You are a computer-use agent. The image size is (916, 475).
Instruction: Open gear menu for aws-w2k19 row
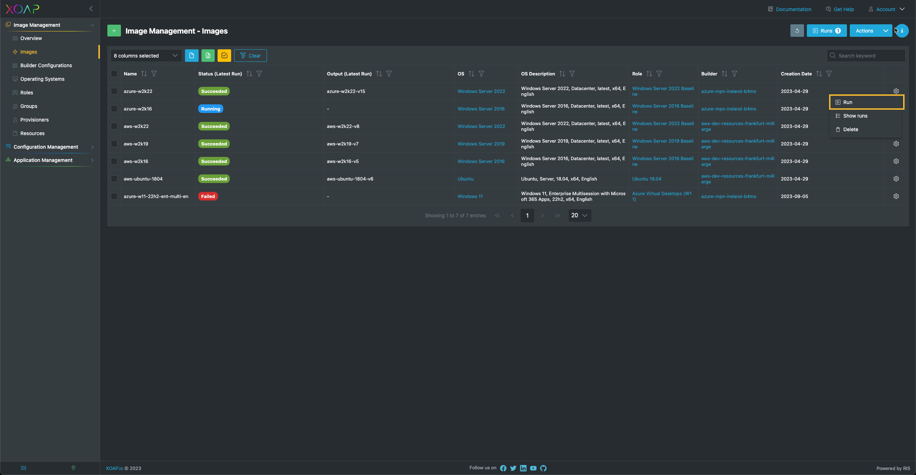(896, 144)
